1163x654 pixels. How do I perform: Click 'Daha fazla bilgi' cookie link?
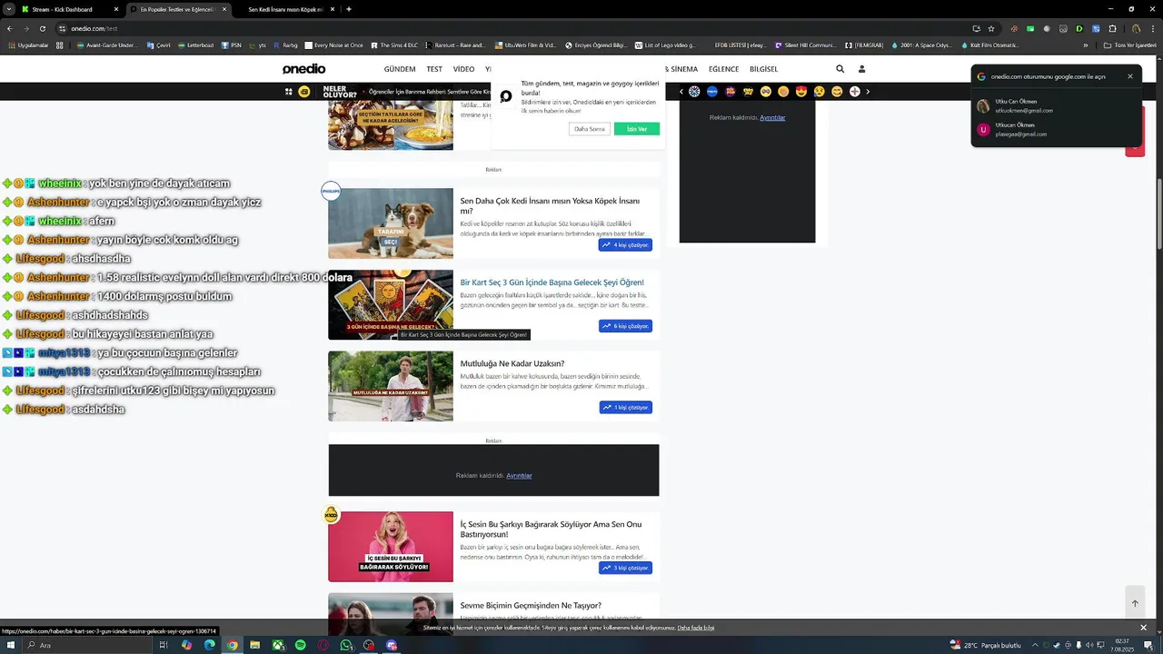(x=696, y=628)
